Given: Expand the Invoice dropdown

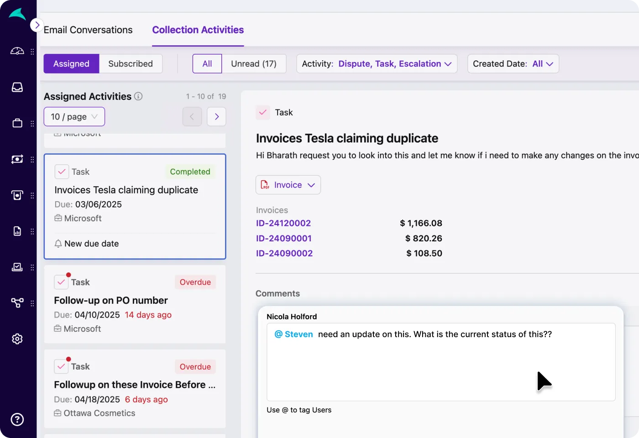Looking at the screenshot, I should [288, 185].
